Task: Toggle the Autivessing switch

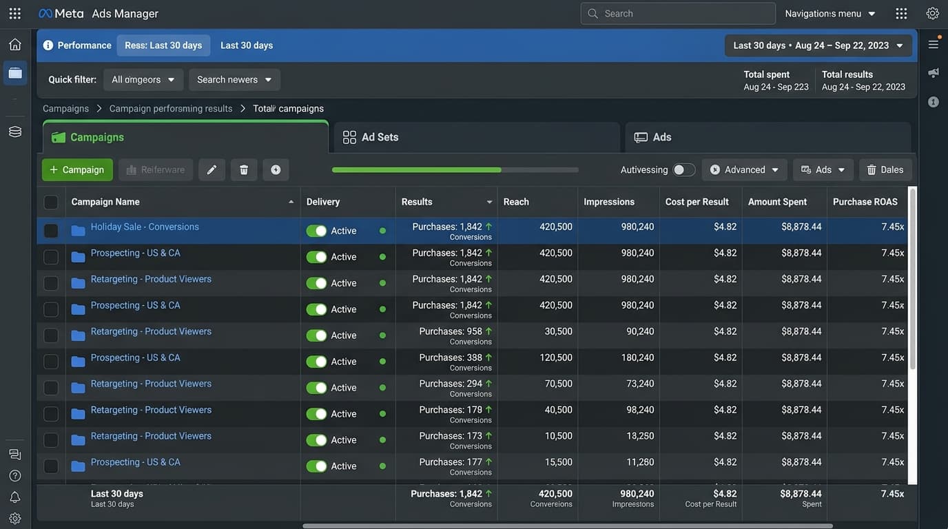Action: tap(684, 169)
